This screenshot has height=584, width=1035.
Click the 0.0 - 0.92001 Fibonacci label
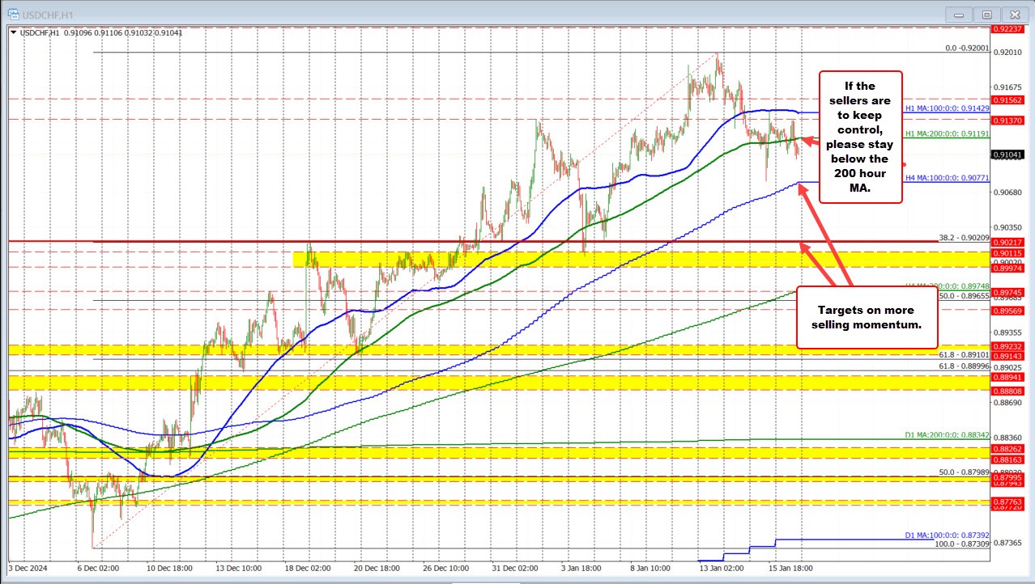pyautogui.click(x=967, y=49)
